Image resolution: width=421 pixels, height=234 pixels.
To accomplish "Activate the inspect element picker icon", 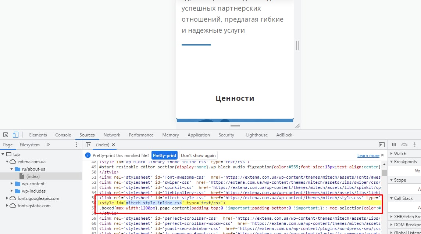I will coord(6,135).
